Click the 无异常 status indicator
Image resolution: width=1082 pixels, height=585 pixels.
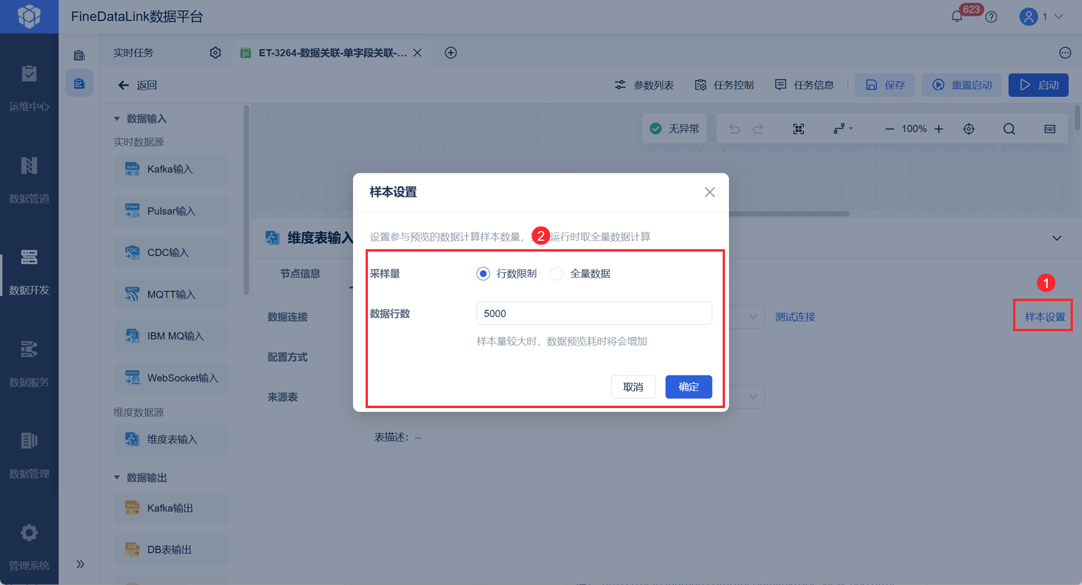point(674,129)
